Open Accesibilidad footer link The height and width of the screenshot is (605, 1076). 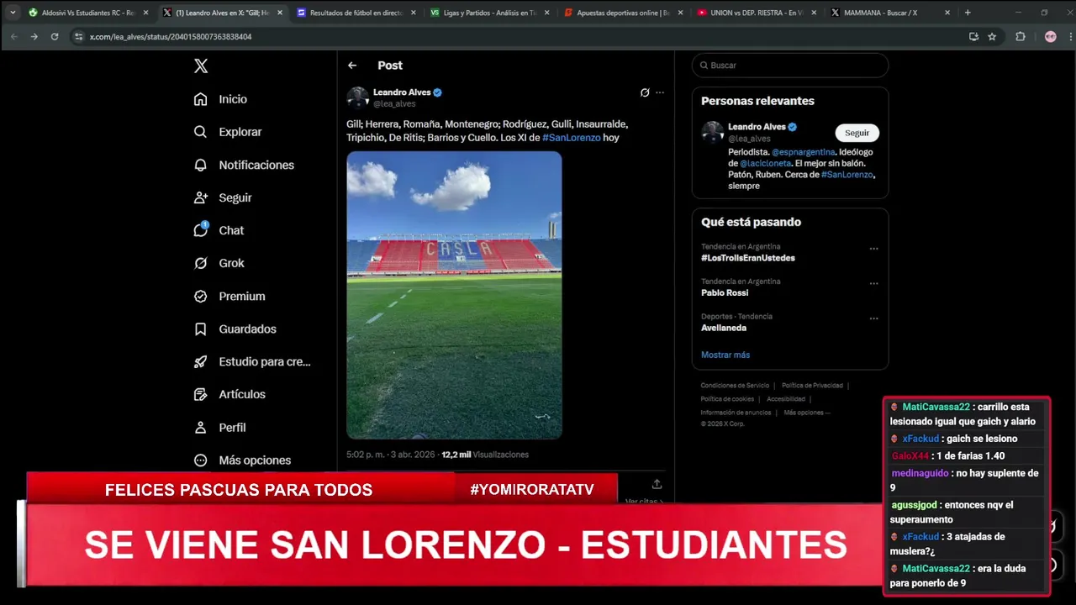click(x=786, y=399)
